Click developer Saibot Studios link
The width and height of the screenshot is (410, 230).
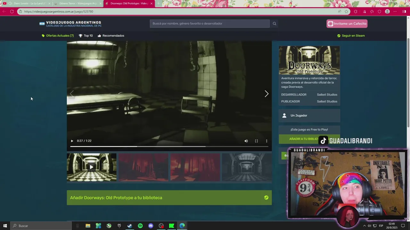327,95
